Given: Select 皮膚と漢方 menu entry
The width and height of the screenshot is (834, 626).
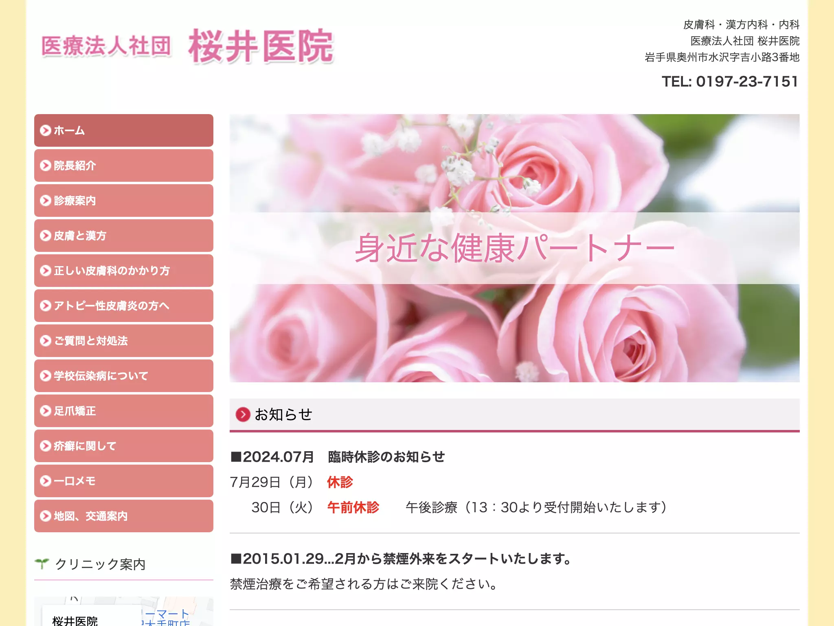Looking at the screenshot, I should (x=124, y=236).
